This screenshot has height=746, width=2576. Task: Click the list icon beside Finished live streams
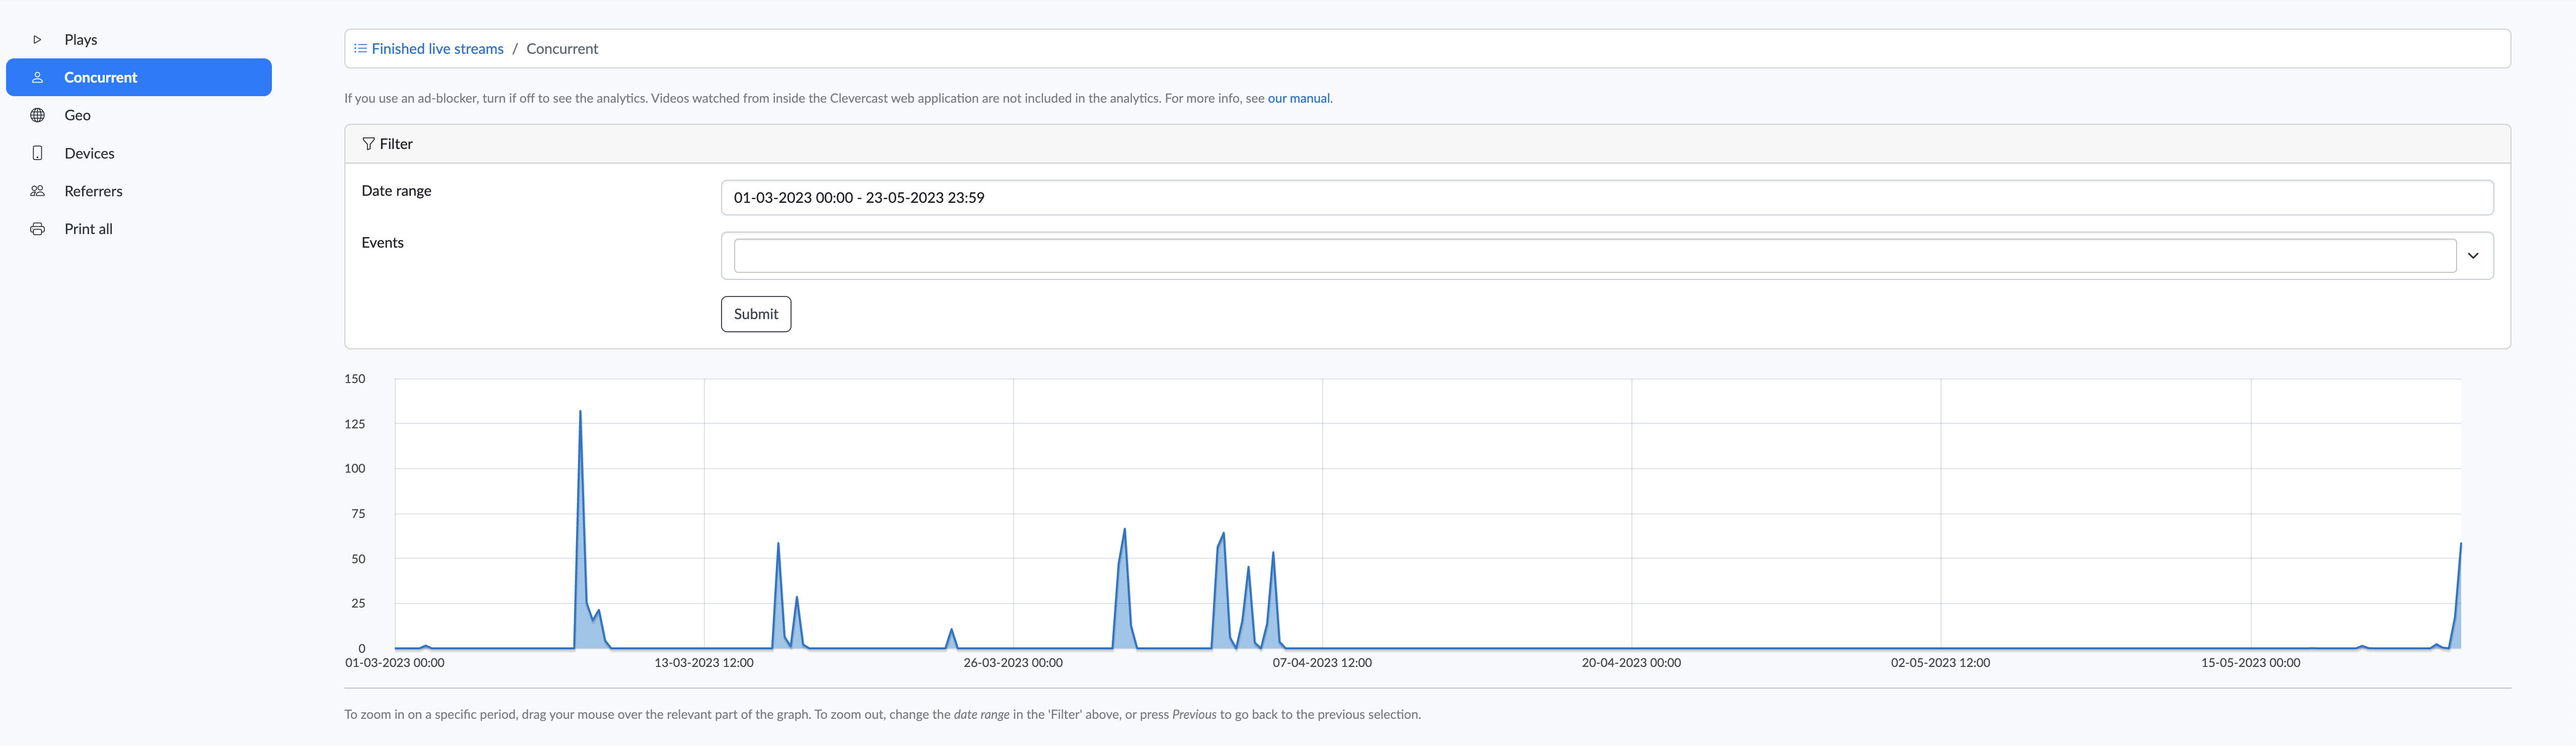pos(360,49)
